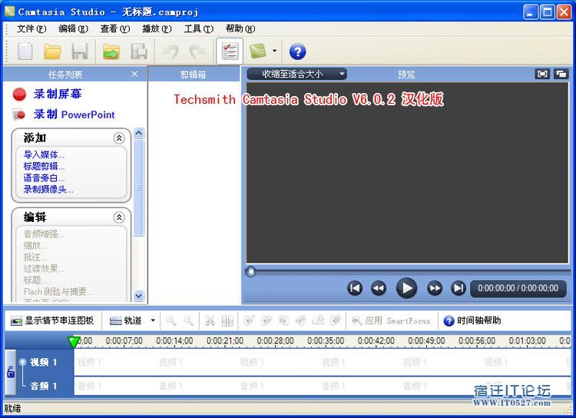Open 时间轴帮助 timeline help
The width and height of the screenshot is (576, 418).
[472, 320]
